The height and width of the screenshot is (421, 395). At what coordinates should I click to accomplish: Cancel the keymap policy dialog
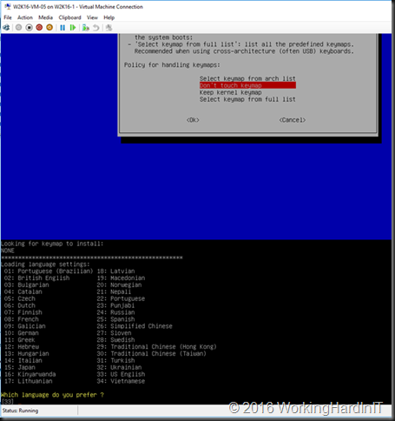click(293, 120)
